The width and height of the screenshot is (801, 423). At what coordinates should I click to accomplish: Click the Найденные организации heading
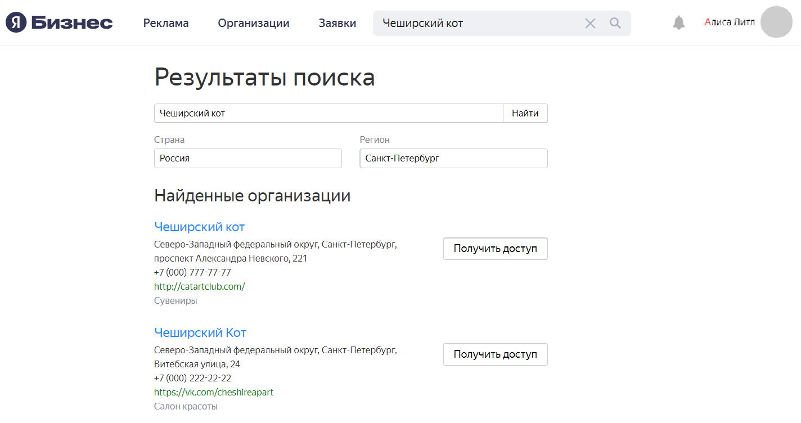click(x=253, y=196)
